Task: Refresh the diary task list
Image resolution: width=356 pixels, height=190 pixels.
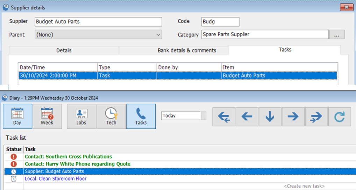Action: tap(339, 117)
